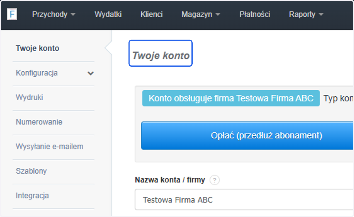Open the Magazyn dropdown menu

(201, 14)
